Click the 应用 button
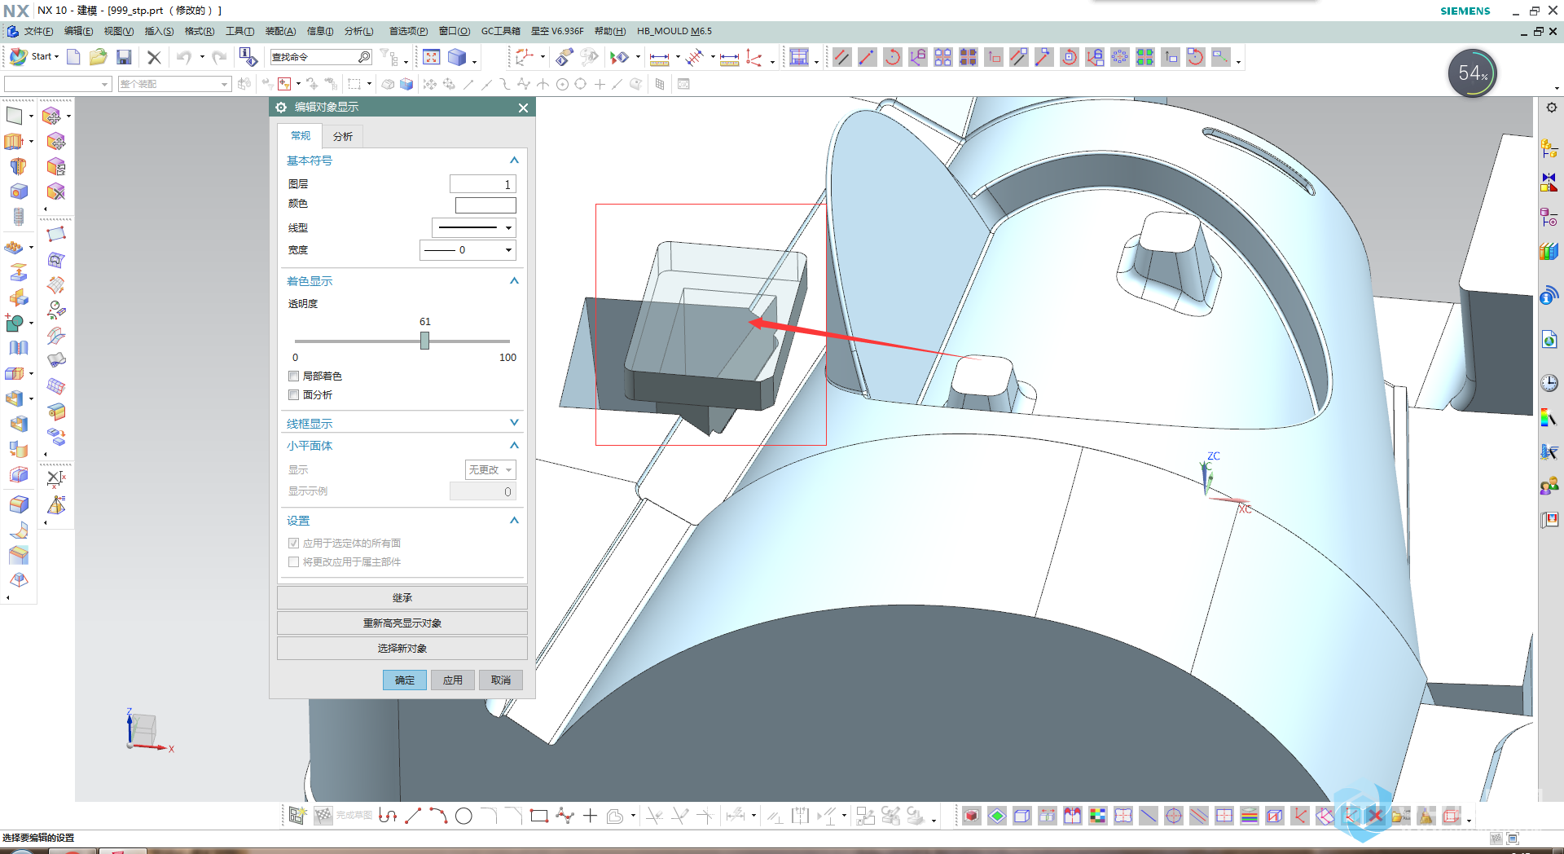The image size is (1564, 854). (x=453, y=680)
